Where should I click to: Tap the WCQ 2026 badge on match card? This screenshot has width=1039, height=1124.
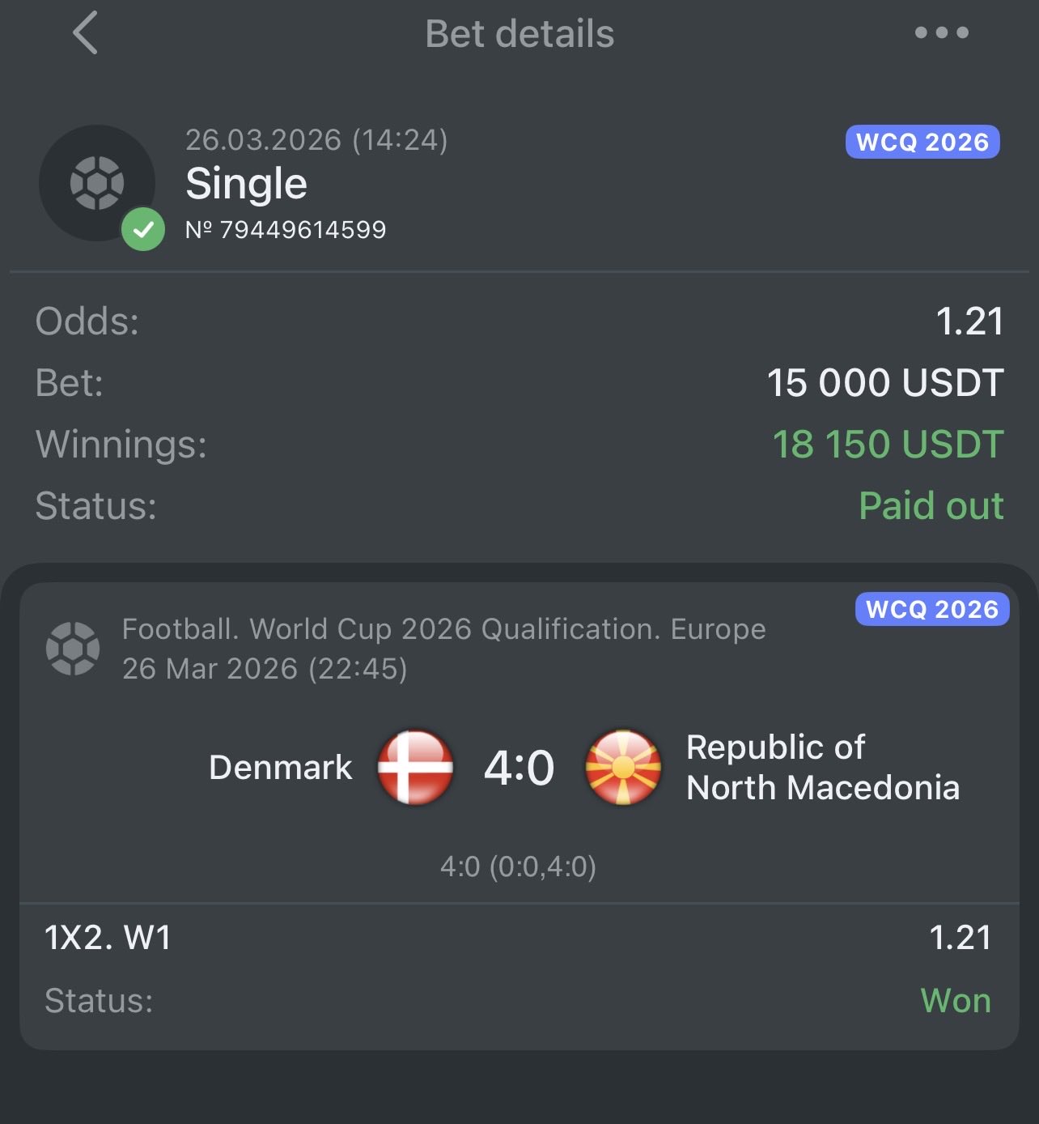tap(932, 609)
